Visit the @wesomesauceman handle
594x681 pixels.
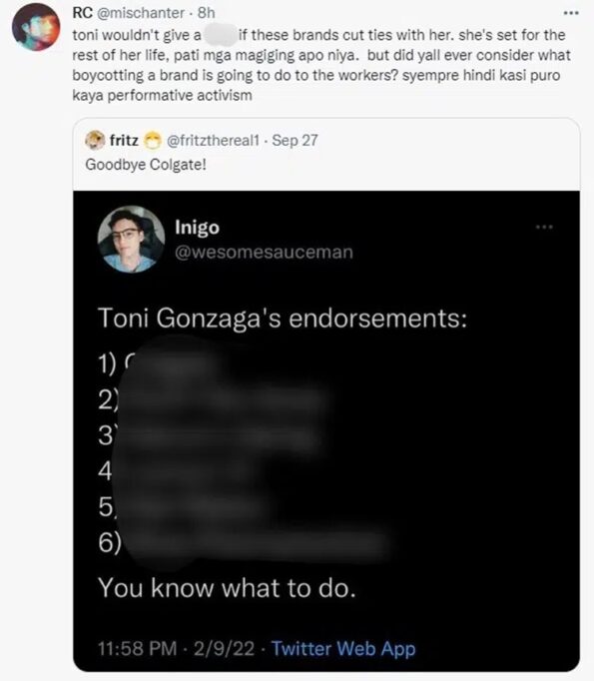pos(264,253)
